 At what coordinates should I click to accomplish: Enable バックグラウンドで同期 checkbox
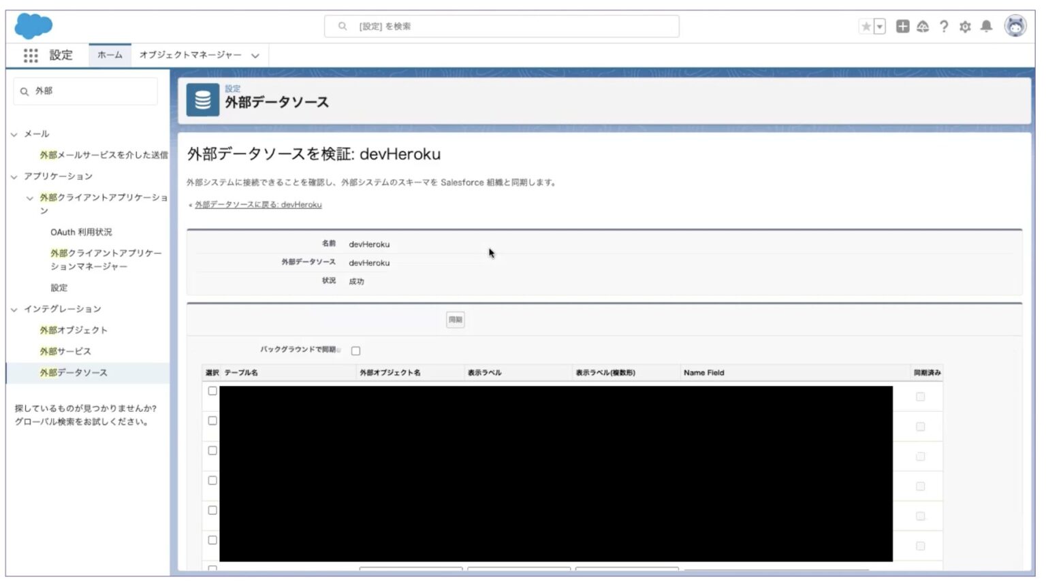point(355,350)
